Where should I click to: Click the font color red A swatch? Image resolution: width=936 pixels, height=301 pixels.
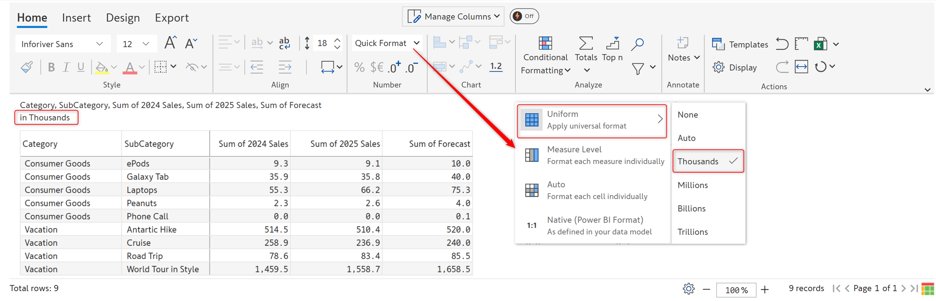(x=130, y=67)
